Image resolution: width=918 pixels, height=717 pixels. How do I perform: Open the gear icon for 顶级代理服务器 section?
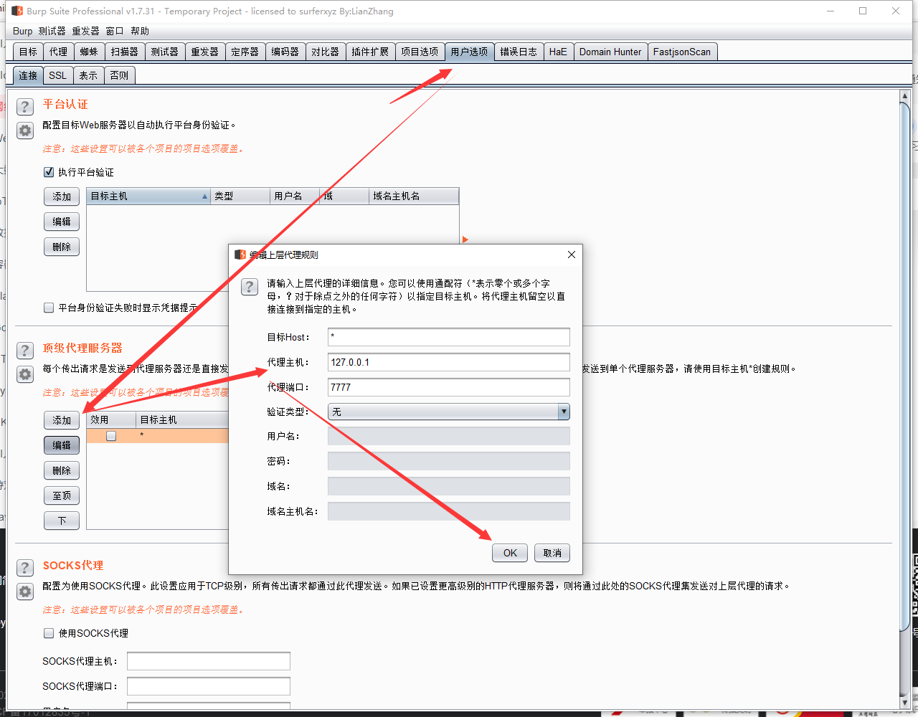[x=25, y=374]
